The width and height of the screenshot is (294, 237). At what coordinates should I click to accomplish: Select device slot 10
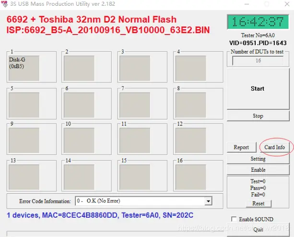[79, 141]
